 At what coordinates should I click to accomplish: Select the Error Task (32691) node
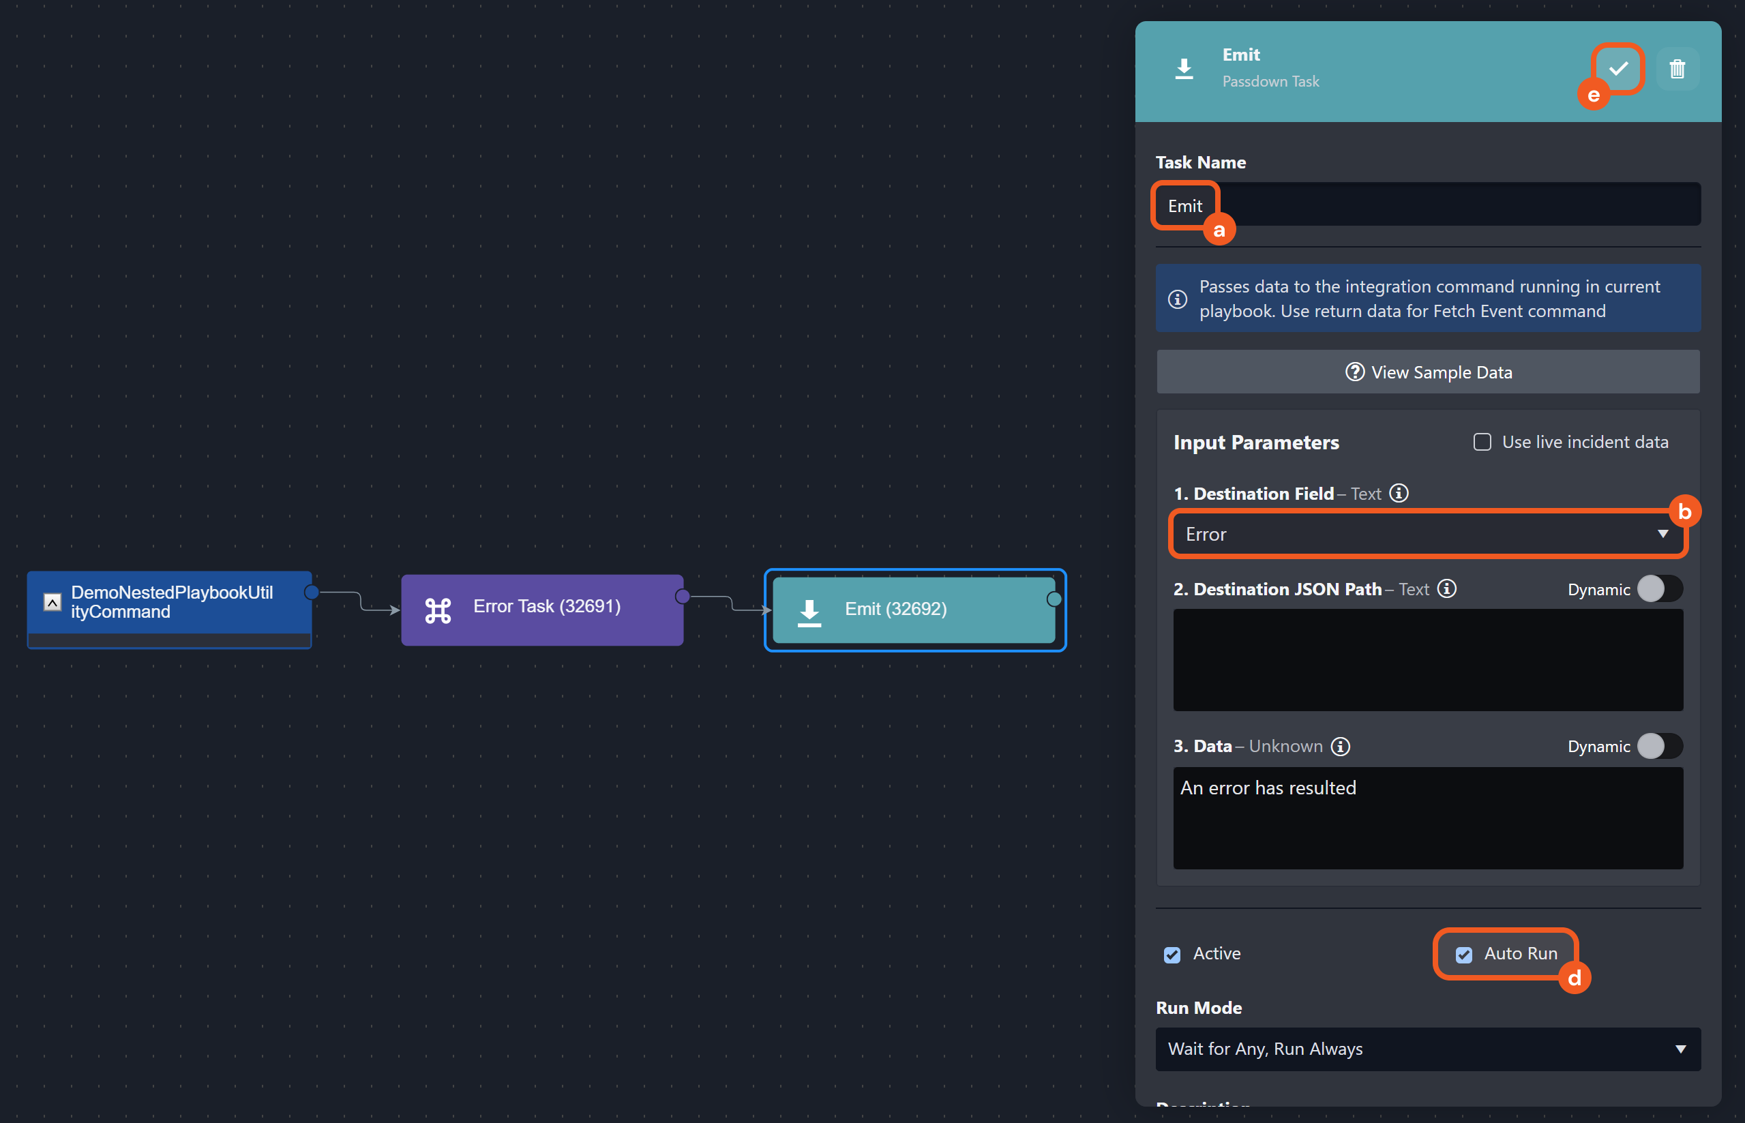click(543, 610)
